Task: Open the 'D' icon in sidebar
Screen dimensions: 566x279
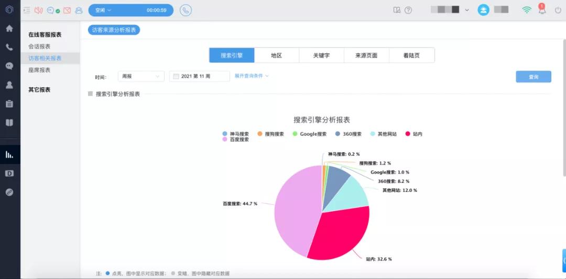Action: (9, 173)
